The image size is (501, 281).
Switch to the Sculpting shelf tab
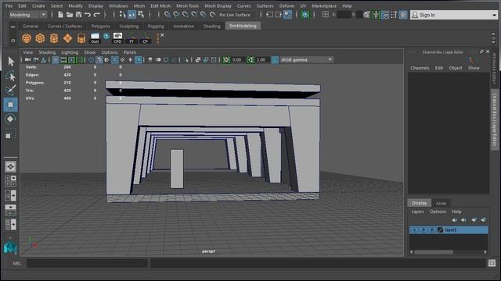coord(128,26)
